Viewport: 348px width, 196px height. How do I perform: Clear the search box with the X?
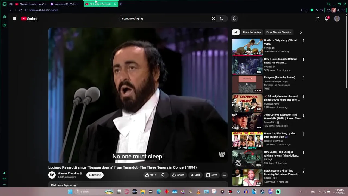(x=213, y=19)
